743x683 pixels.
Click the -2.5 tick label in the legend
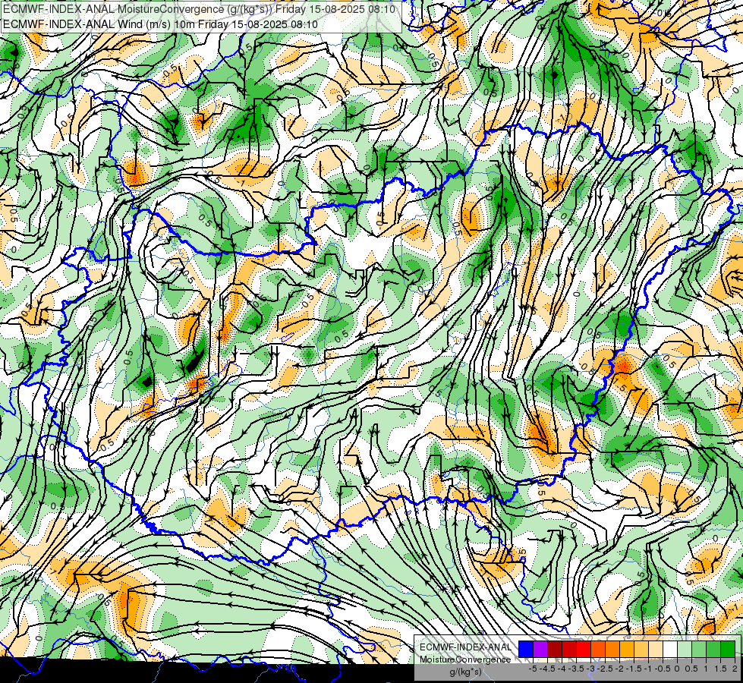[604, 669]
